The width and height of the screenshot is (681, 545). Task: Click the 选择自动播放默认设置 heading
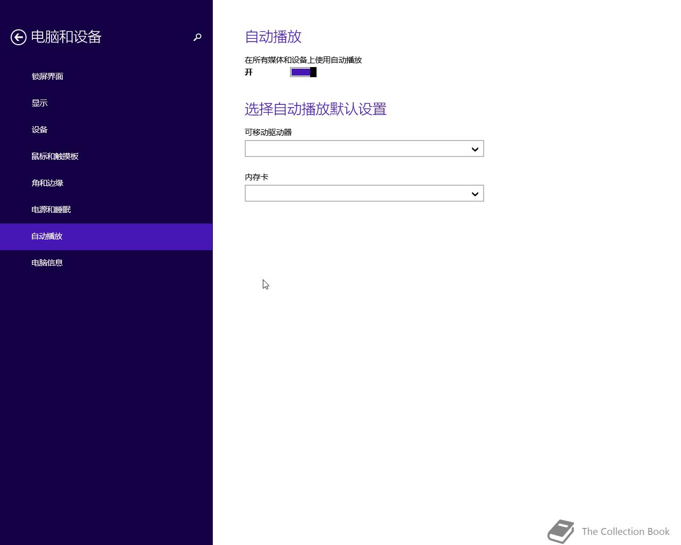tap(315, 109)
